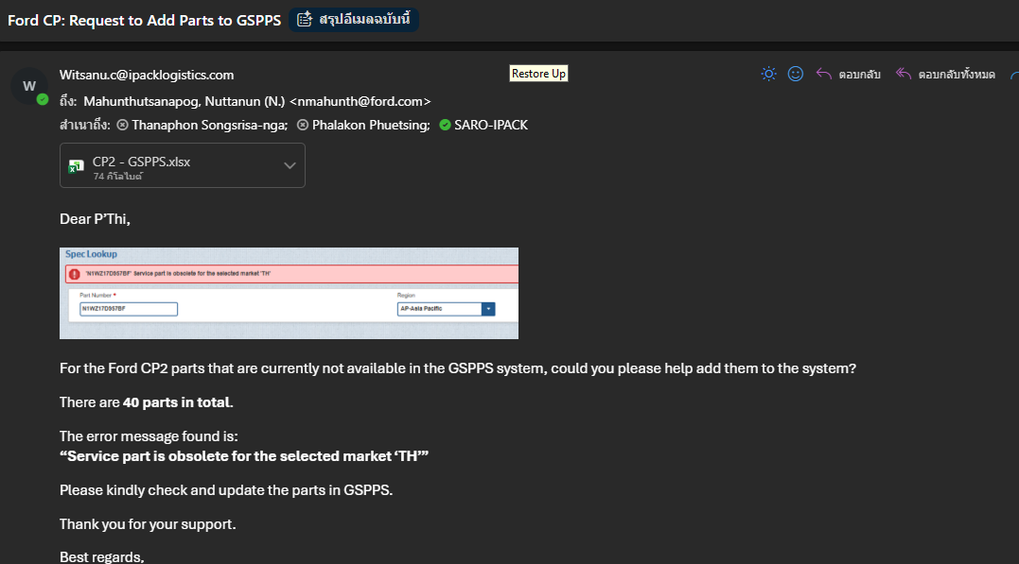This screenshot has height=564, width=1019.
Task: Click the Part Number field in embedded image
Action: 129,309
